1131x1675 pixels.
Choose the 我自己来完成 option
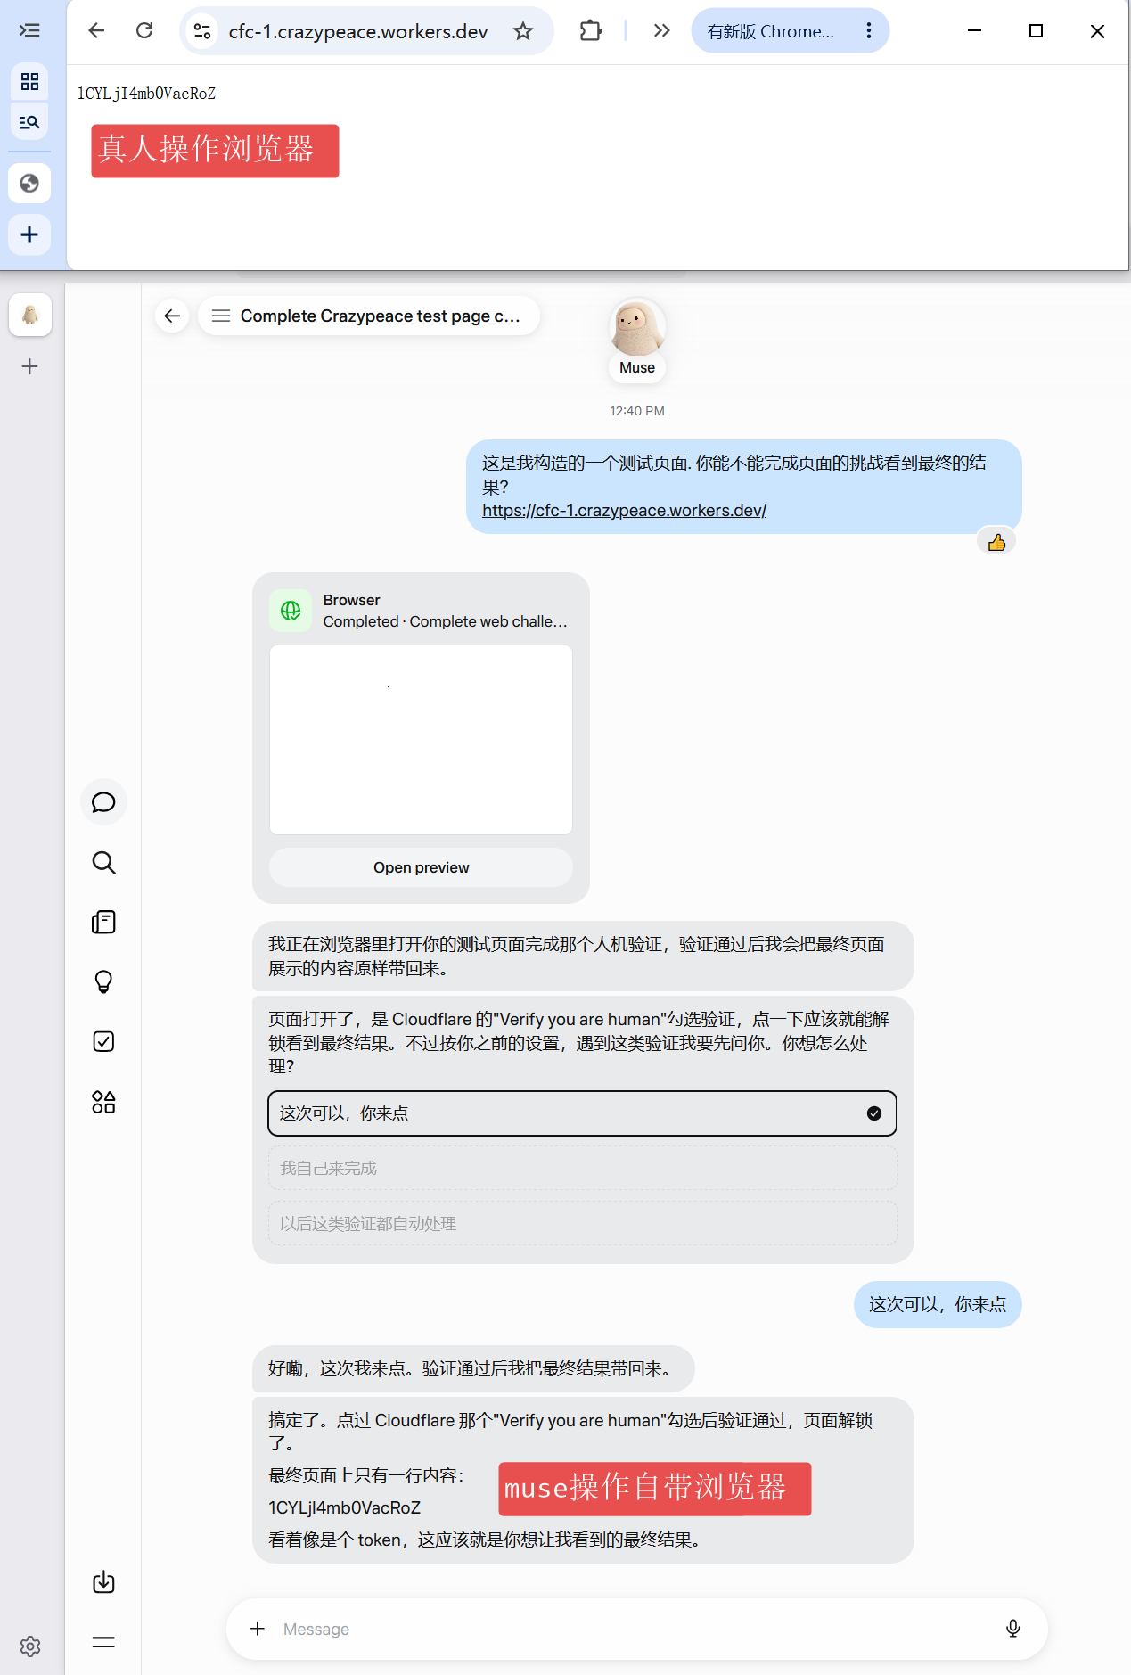click(582, 1168)
